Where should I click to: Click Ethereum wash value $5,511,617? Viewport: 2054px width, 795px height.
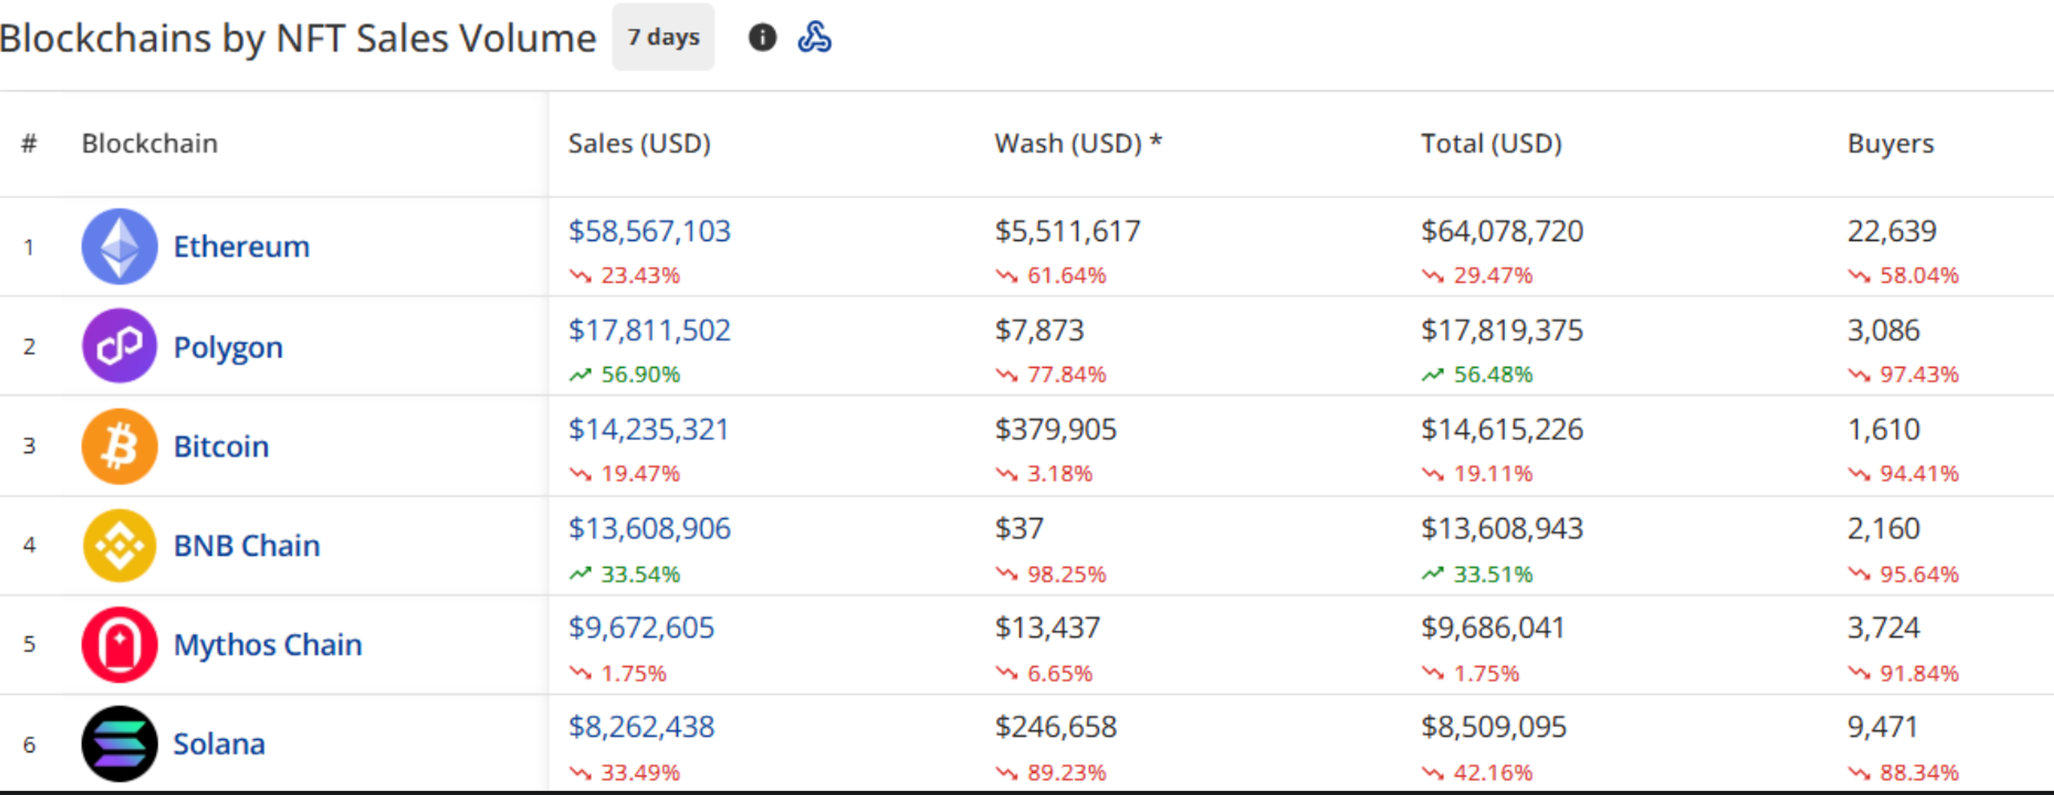click(x=1068, y=231)
